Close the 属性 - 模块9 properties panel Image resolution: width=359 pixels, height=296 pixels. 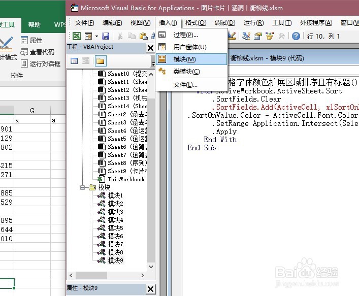coord(150,289)
